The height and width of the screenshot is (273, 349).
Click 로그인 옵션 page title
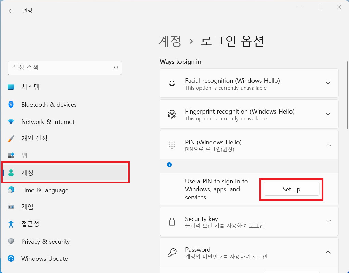[x=232, y=41]
